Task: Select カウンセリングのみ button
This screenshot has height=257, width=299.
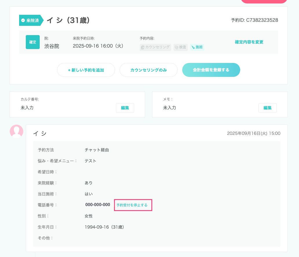Action: click(149, 70)
